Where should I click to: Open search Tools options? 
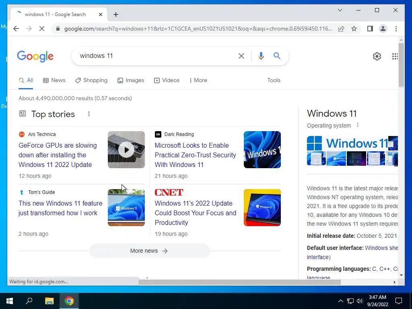tap(274, 80)
